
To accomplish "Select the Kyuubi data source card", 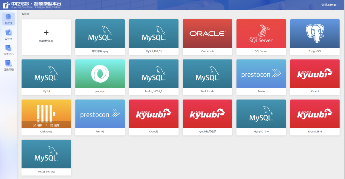I will 315,77.
